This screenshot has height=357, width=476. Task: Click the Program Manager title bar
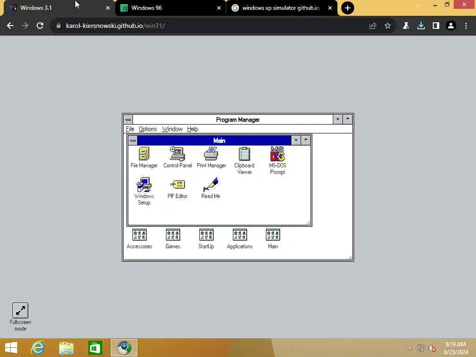tap(233, 119)
